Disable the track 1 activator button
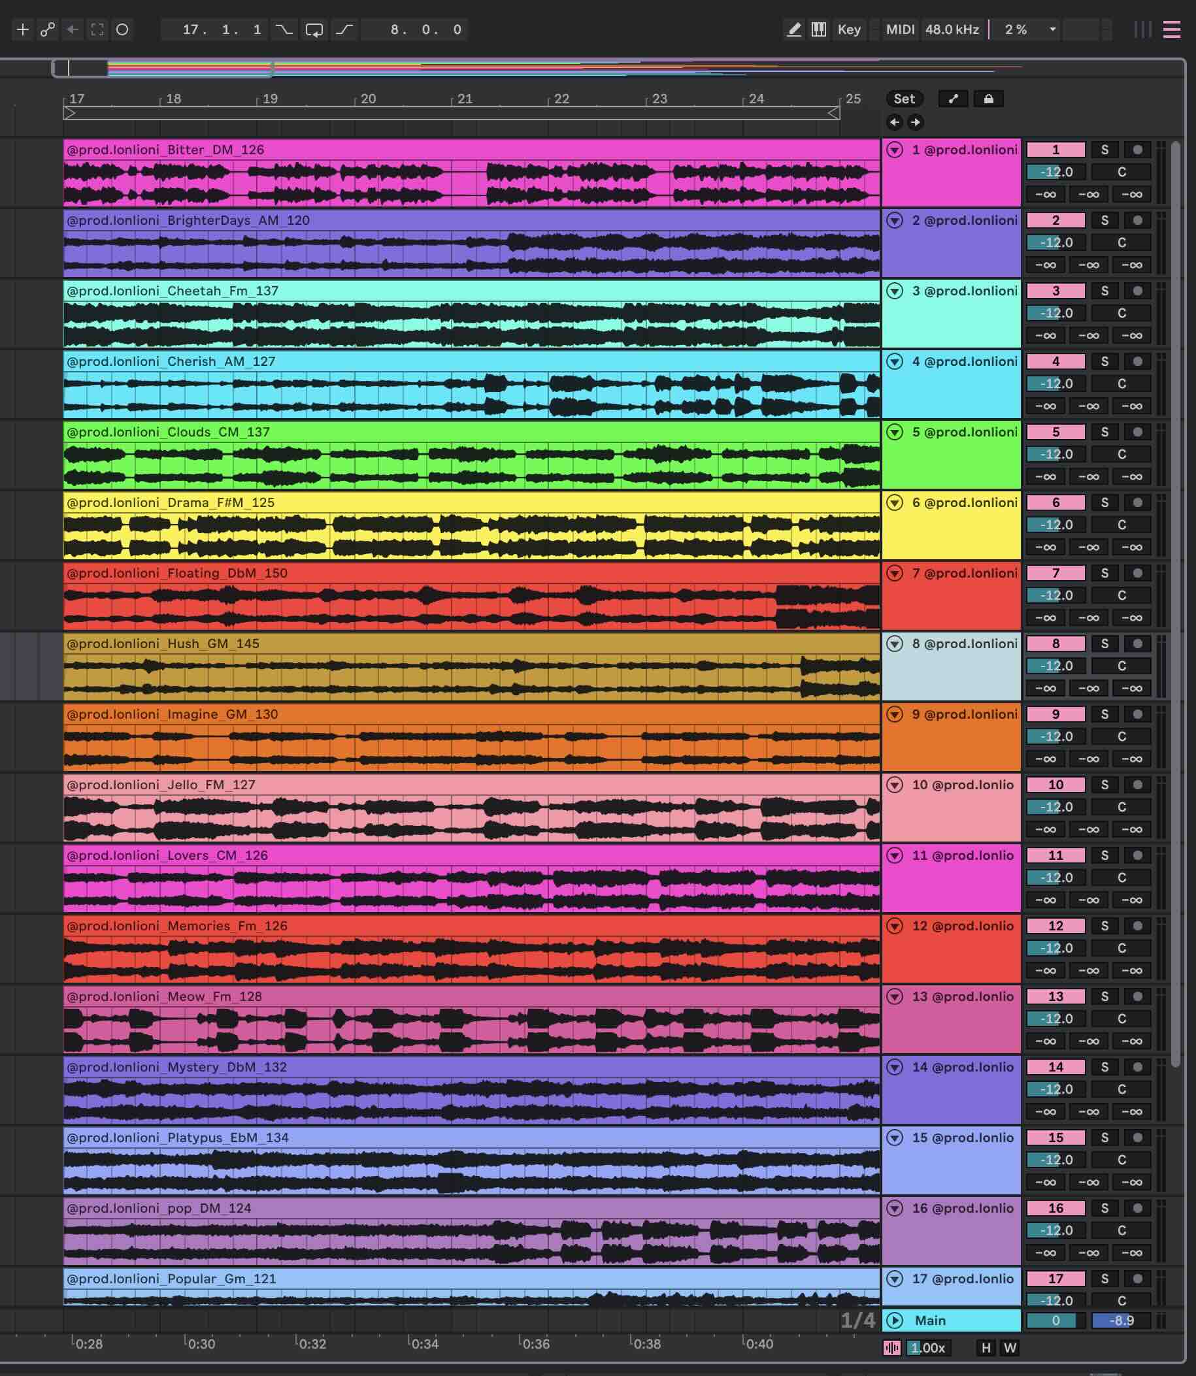 tap(1055, 150)
